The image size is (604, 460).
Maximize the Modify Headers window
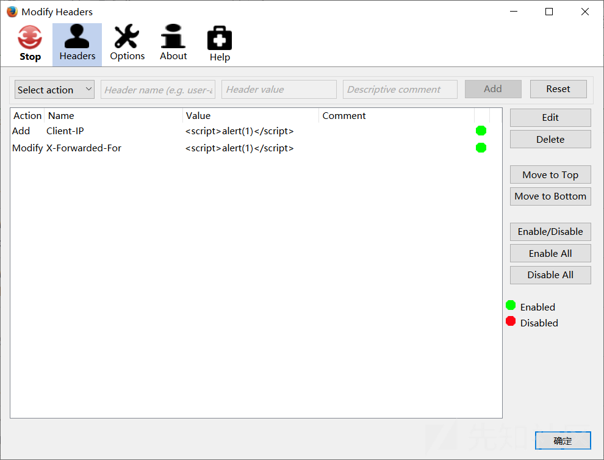[x=549, y=12]
